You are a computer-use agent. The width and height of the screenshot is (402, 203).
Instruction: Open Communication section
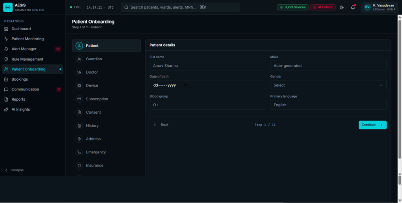pos(33,89)
